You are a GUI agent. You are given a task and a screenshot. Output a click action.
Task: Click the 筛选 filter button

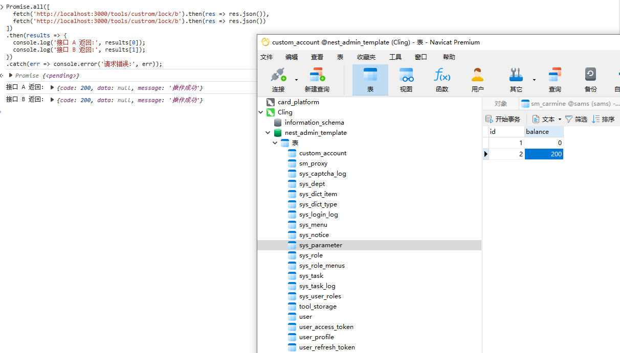tap(576, 119)
